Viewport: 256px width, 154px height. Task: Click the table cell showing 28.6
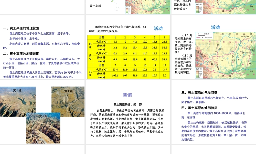tap(135, 59)
